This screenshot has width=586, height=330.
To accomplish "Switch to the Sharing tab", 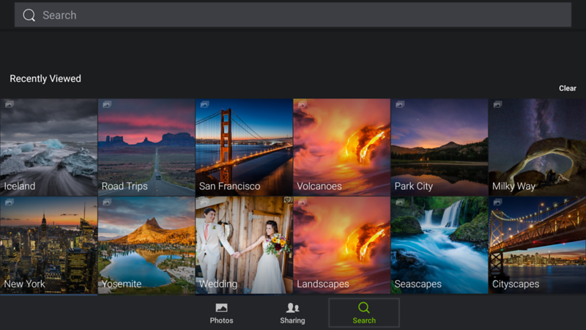I will point(292,313).
